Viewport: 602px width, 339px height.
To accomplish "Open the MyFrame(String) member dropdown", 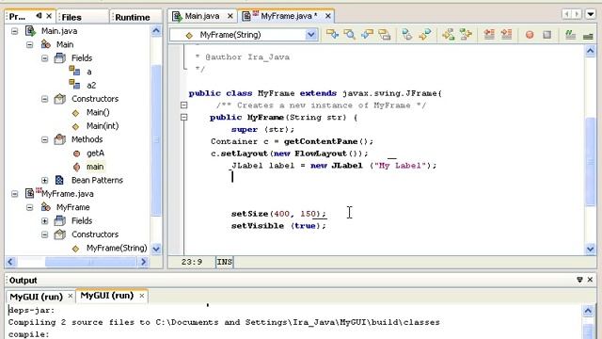I will pos(311,35).
